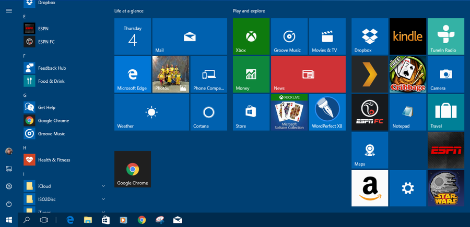The width and height of the screenshot is (470, 227).
Task: Launch Edge from the taskbar
Action: 70,220
